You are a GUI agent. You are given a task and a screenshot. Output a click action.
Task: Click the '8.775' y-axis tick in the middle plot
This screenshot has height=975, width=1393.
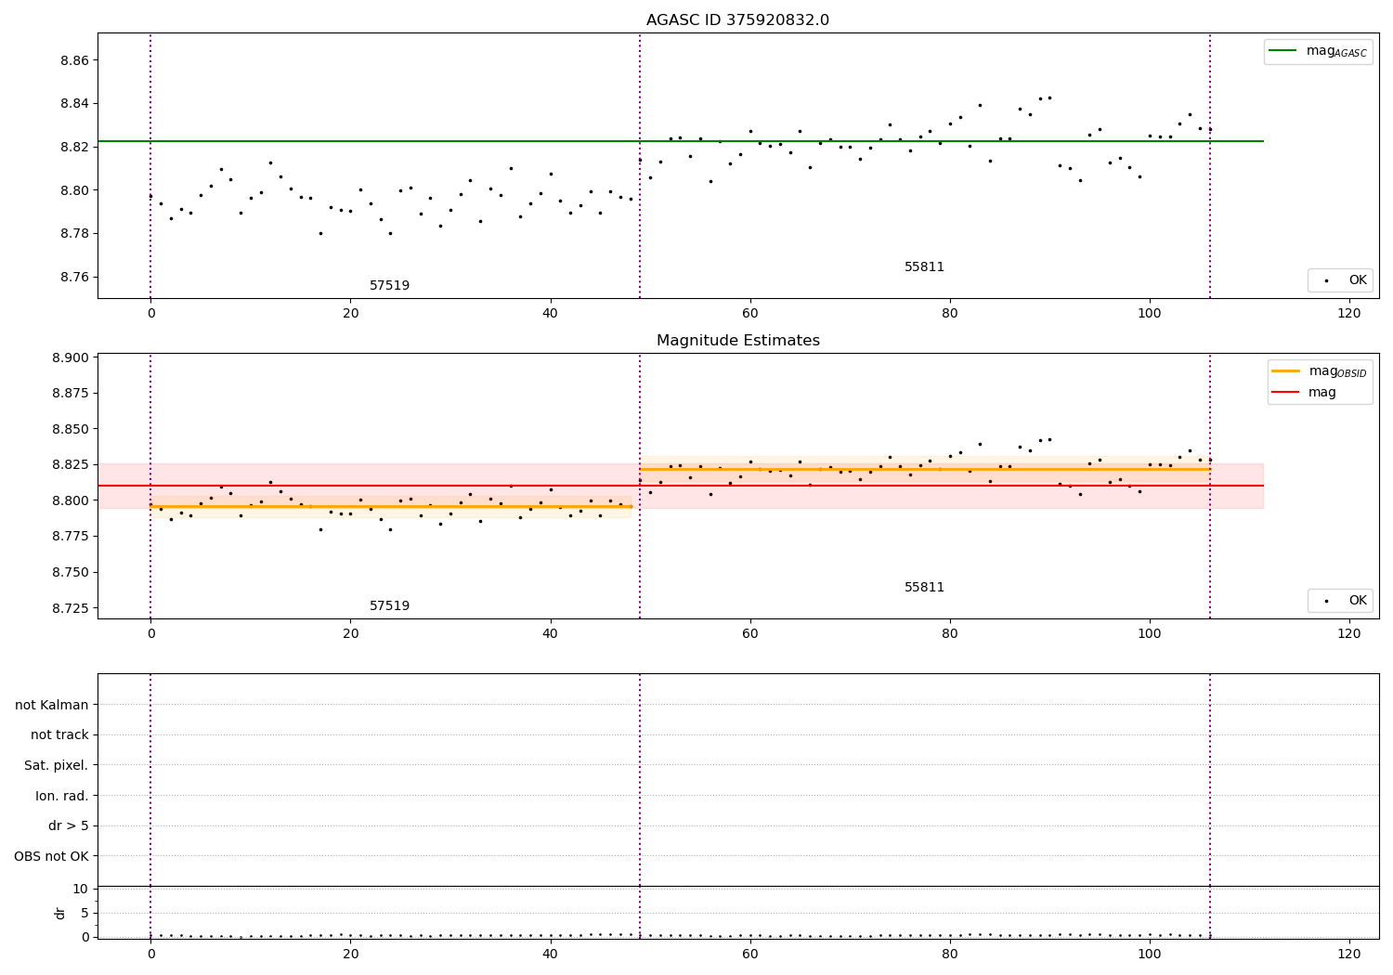pyautogui.click(x=71, y=537)
